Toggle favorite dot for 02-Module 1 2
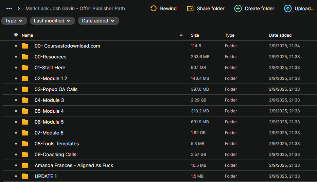This screenshot has width=317, height=182. (16, 78)
